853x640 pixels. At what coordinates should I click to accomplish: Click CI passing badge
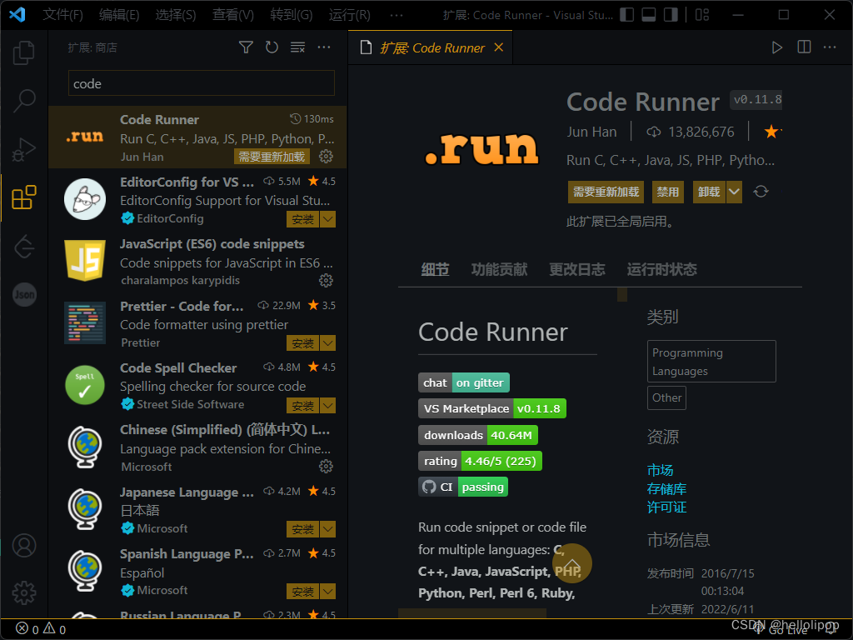[463, 487]
